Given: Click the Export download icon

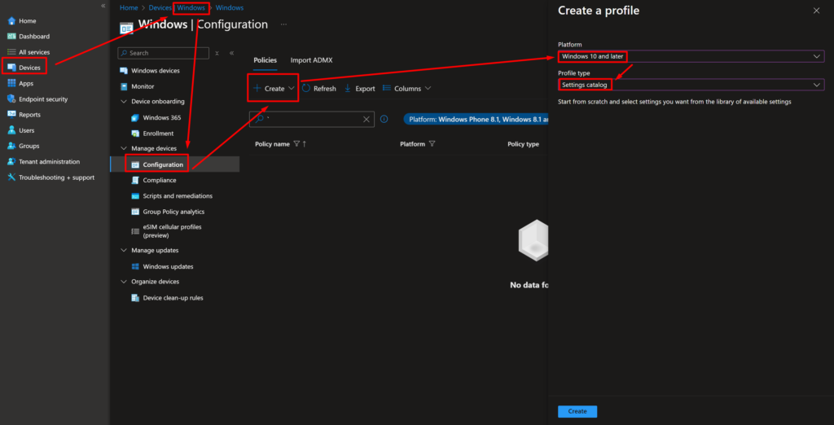Looking at the screenshot, I should pos(347,89).
